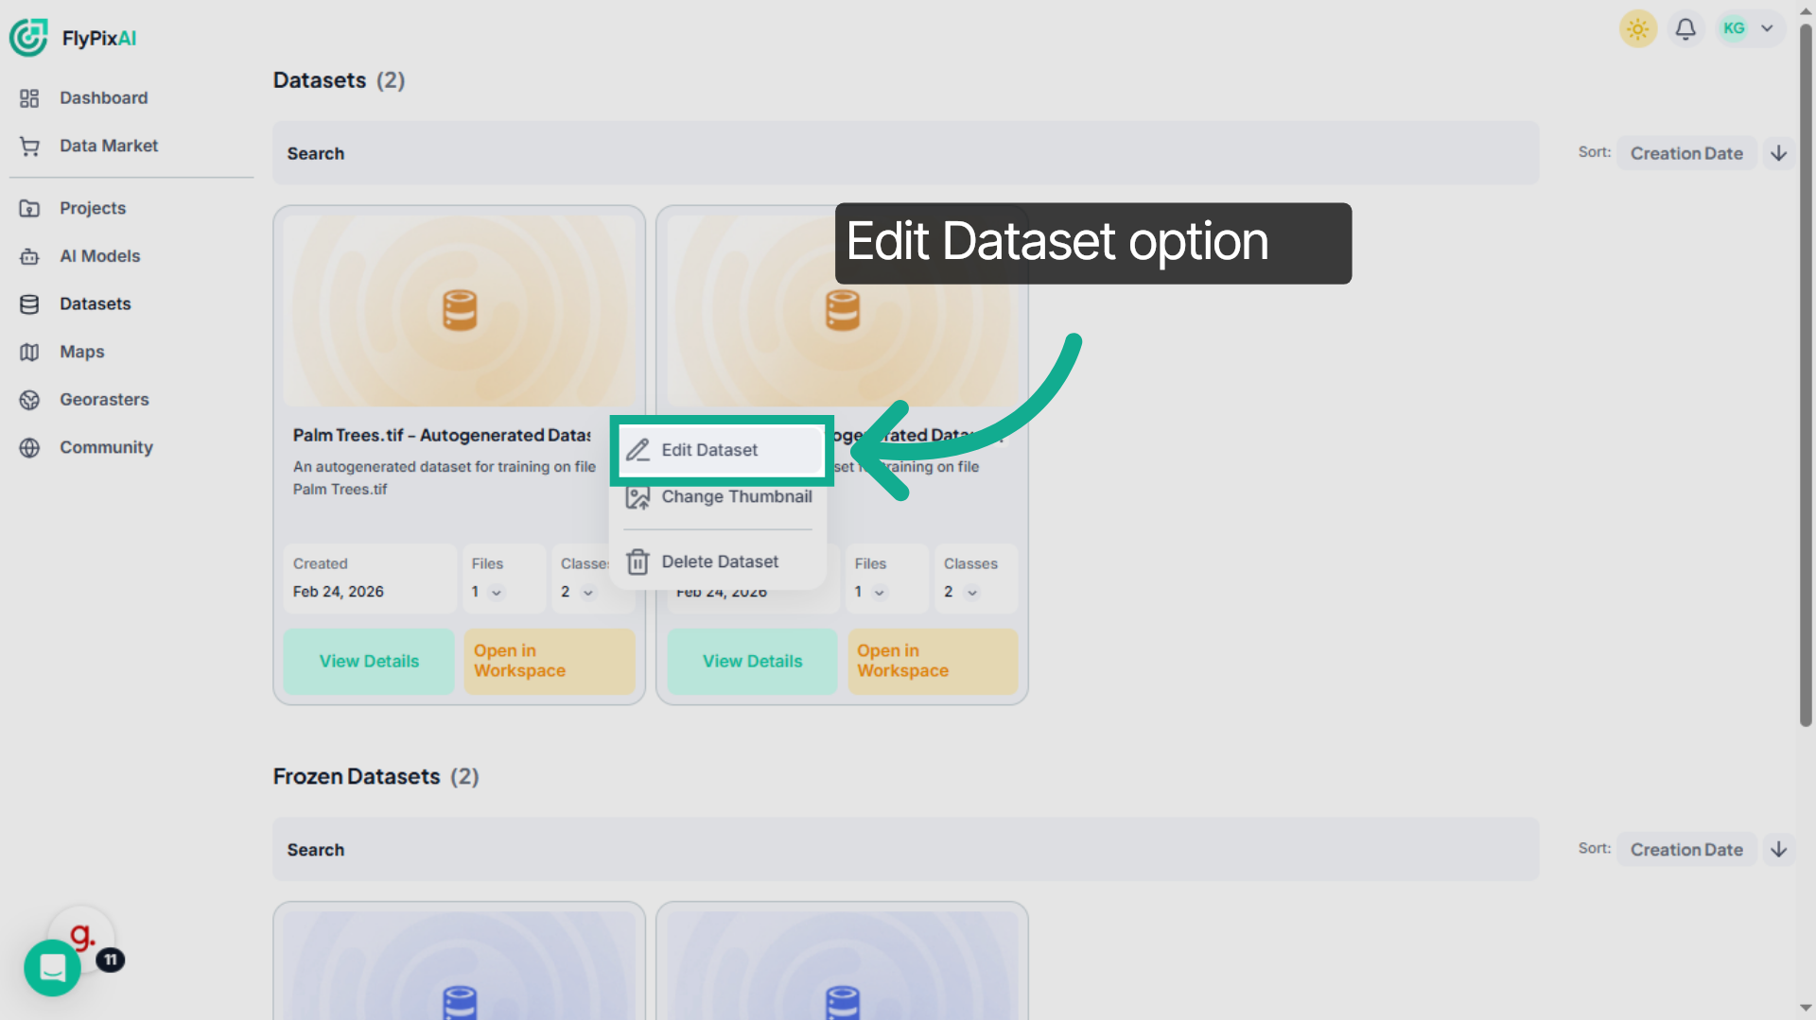Open notifications bell
The height and width of the screenshot is (1020, 1816).
tap(1685, 28)
